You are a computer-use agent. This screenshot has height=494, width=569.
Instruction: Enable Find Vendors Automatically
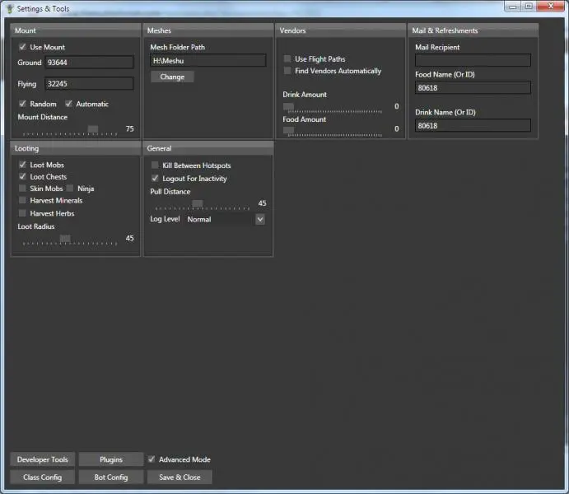pos(287,71)
